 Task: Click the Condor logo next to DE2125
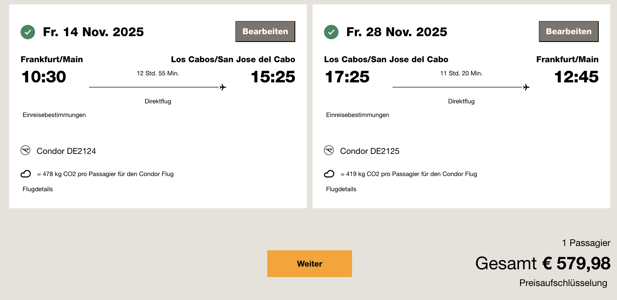pos(329,150)
